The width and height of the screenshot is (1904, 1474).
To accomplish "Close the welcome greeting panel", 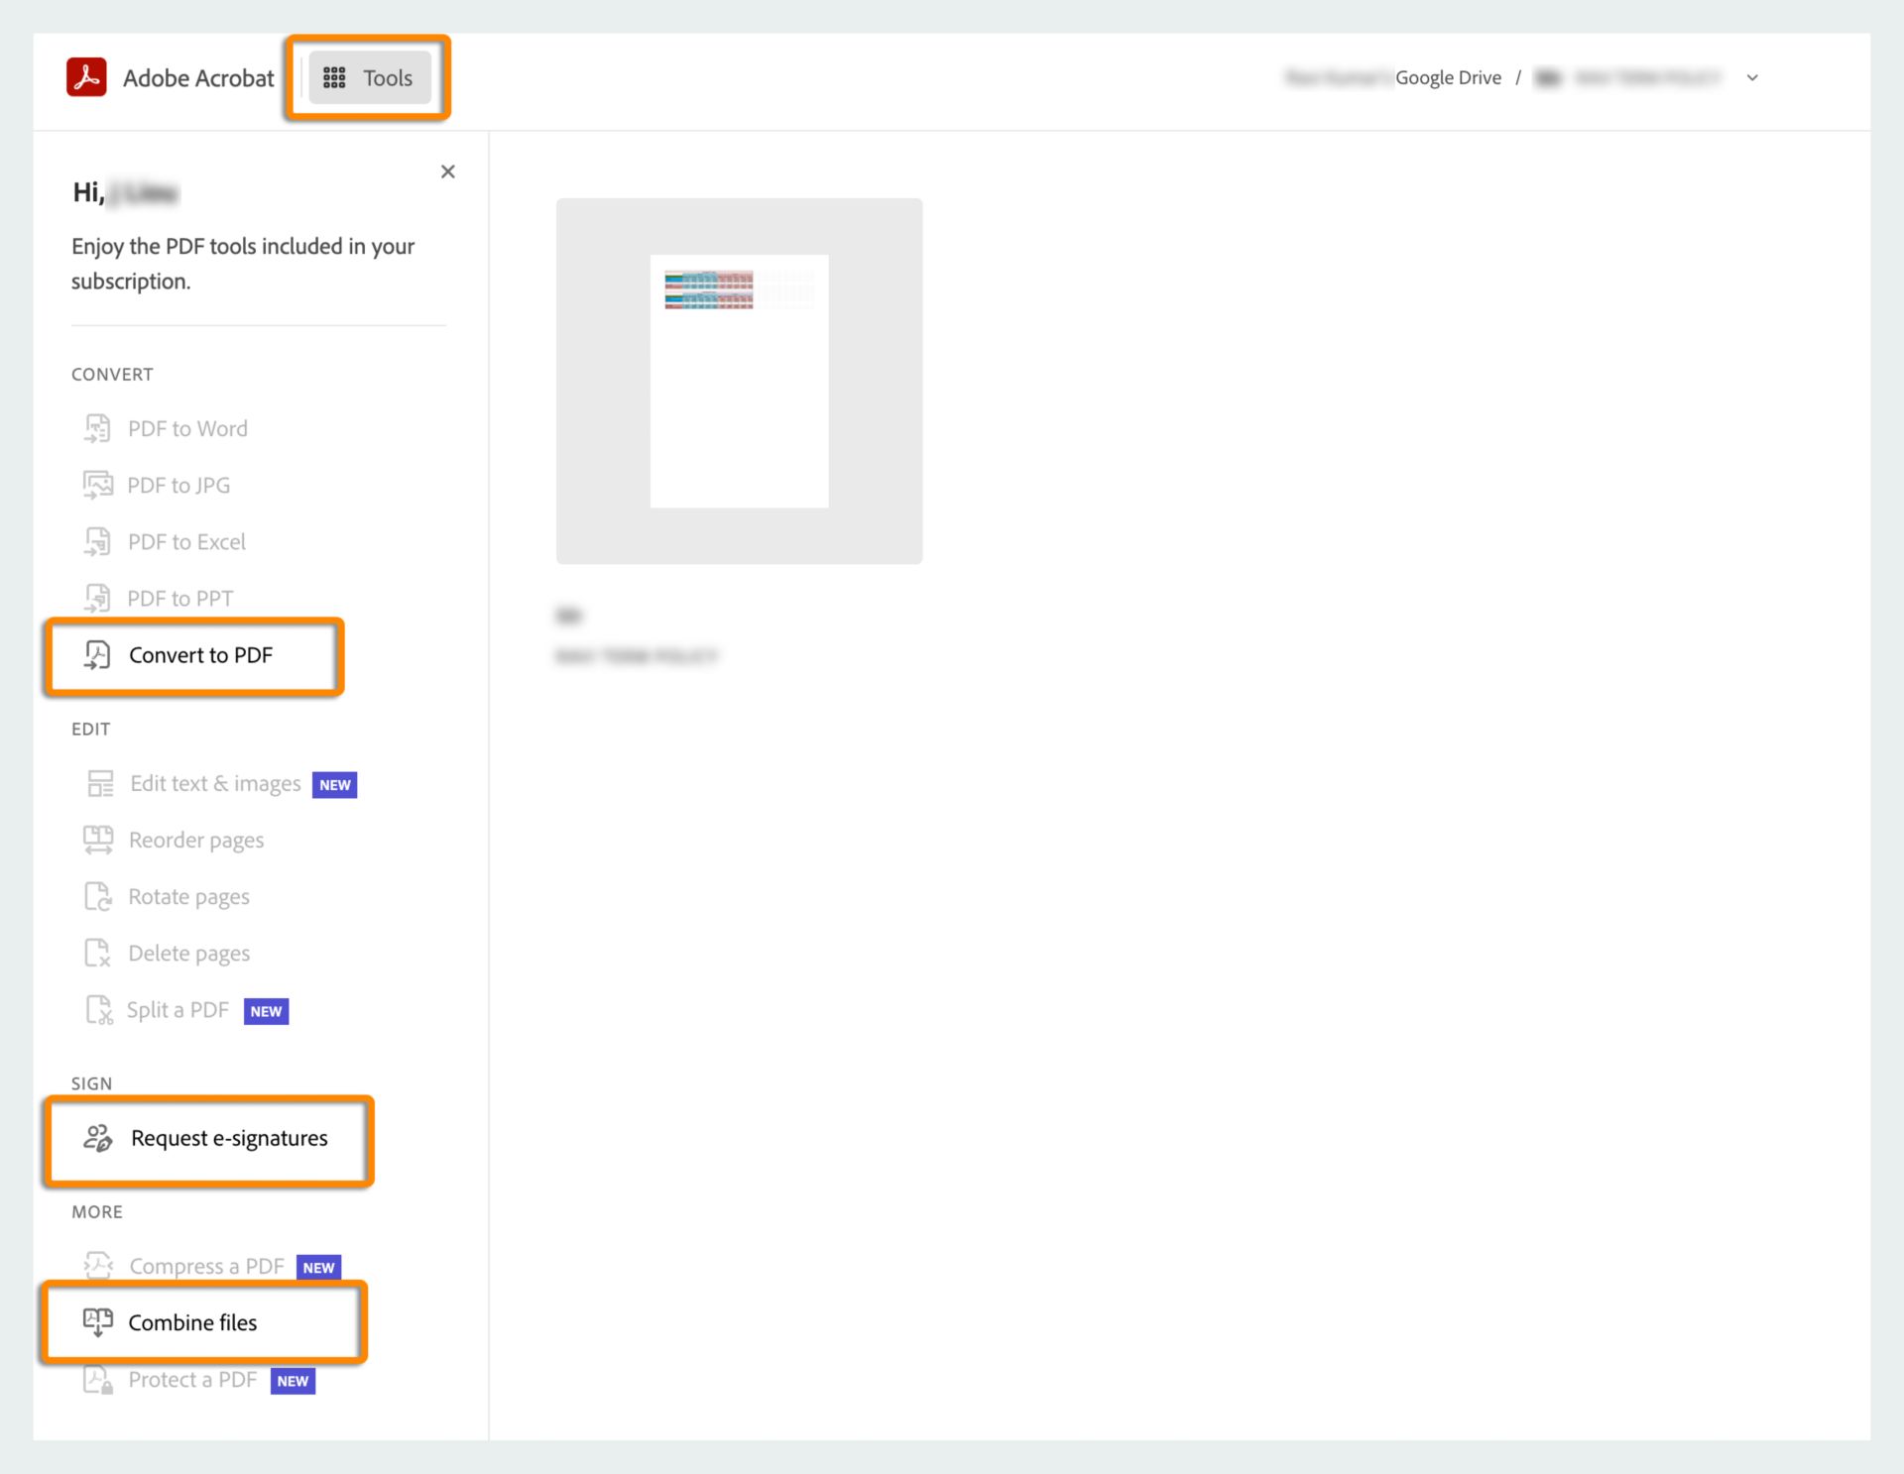I will [448, 171].
